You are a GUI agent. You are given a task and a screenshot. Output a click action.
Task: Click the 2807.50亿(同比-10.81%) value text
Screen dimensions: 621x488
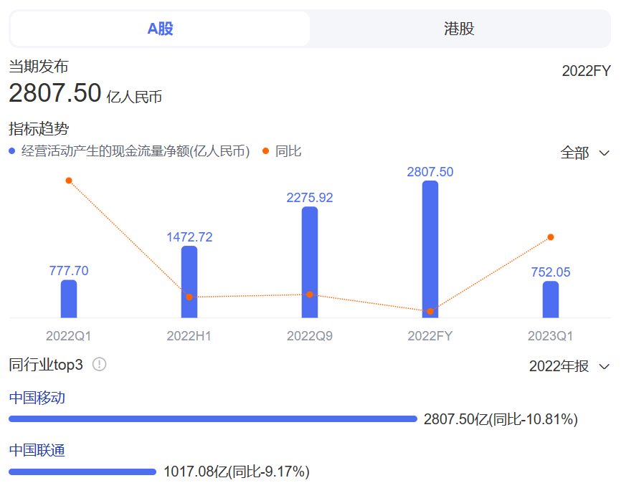[501, 419]
